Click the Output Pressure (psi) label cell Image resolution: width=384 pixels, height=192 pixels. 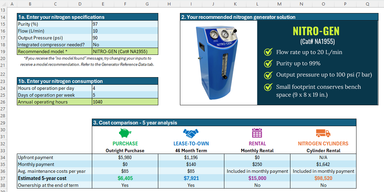(55, 38)
